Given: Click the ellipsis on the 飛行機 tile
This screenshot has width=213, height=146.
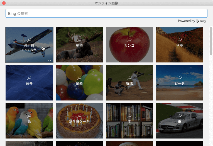Looking at the screenshot, I should coord(49,60).
